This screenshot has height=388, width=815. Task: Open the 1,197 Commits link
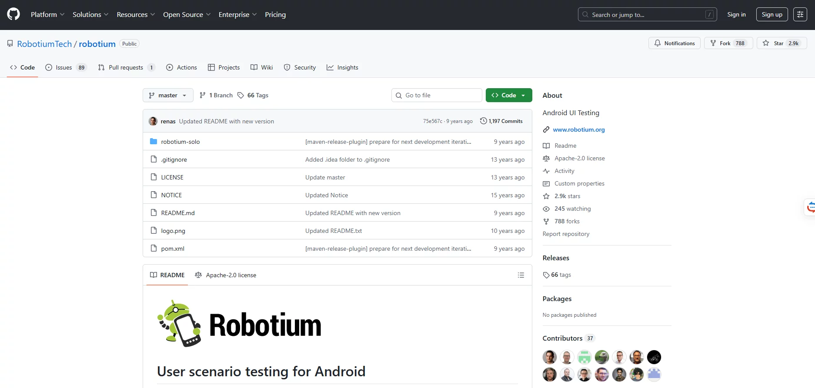coord(501,121)
